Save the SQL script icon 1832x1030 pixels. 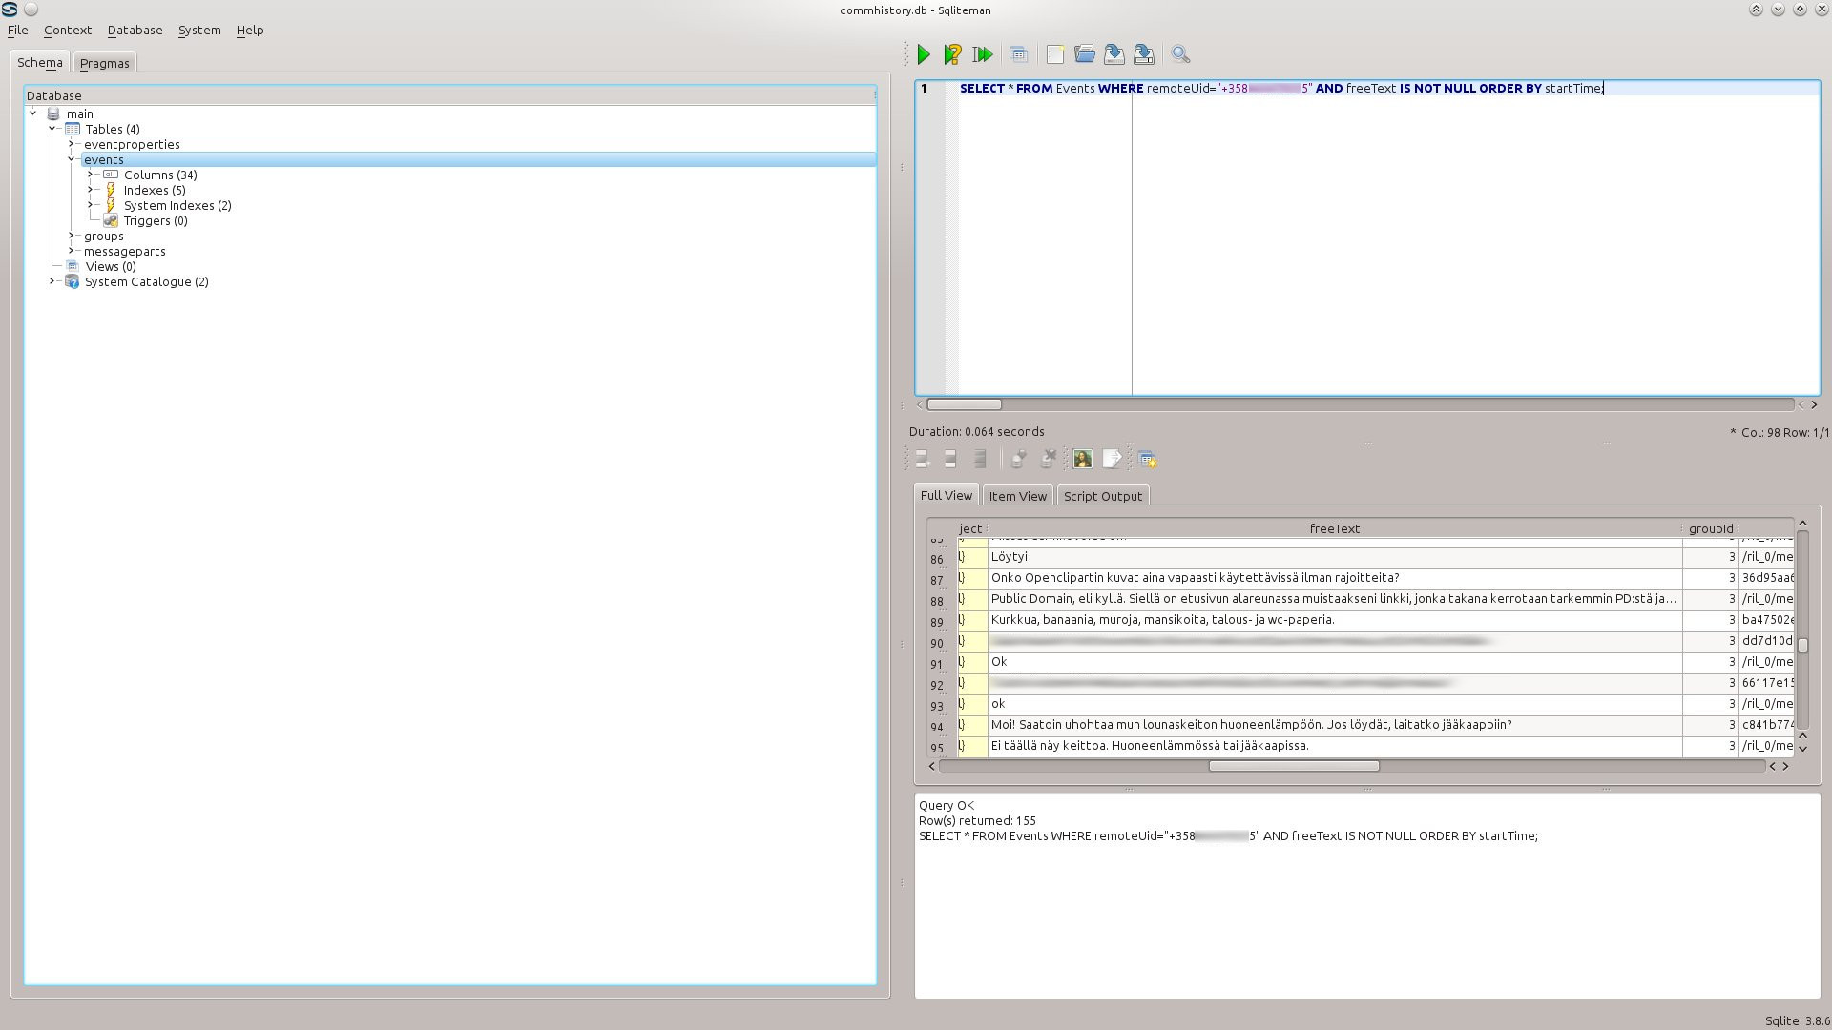1114,54
